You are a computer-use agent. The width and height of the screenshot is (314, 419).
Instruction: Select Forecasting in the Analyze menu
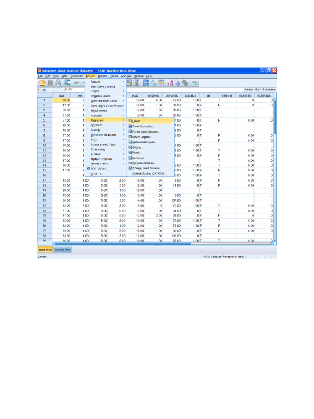105,149
